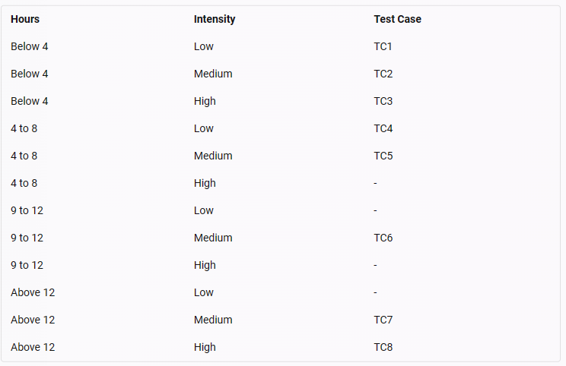Click High intensity in TC3 row
The image size is (566, 366).
(205, 101)
